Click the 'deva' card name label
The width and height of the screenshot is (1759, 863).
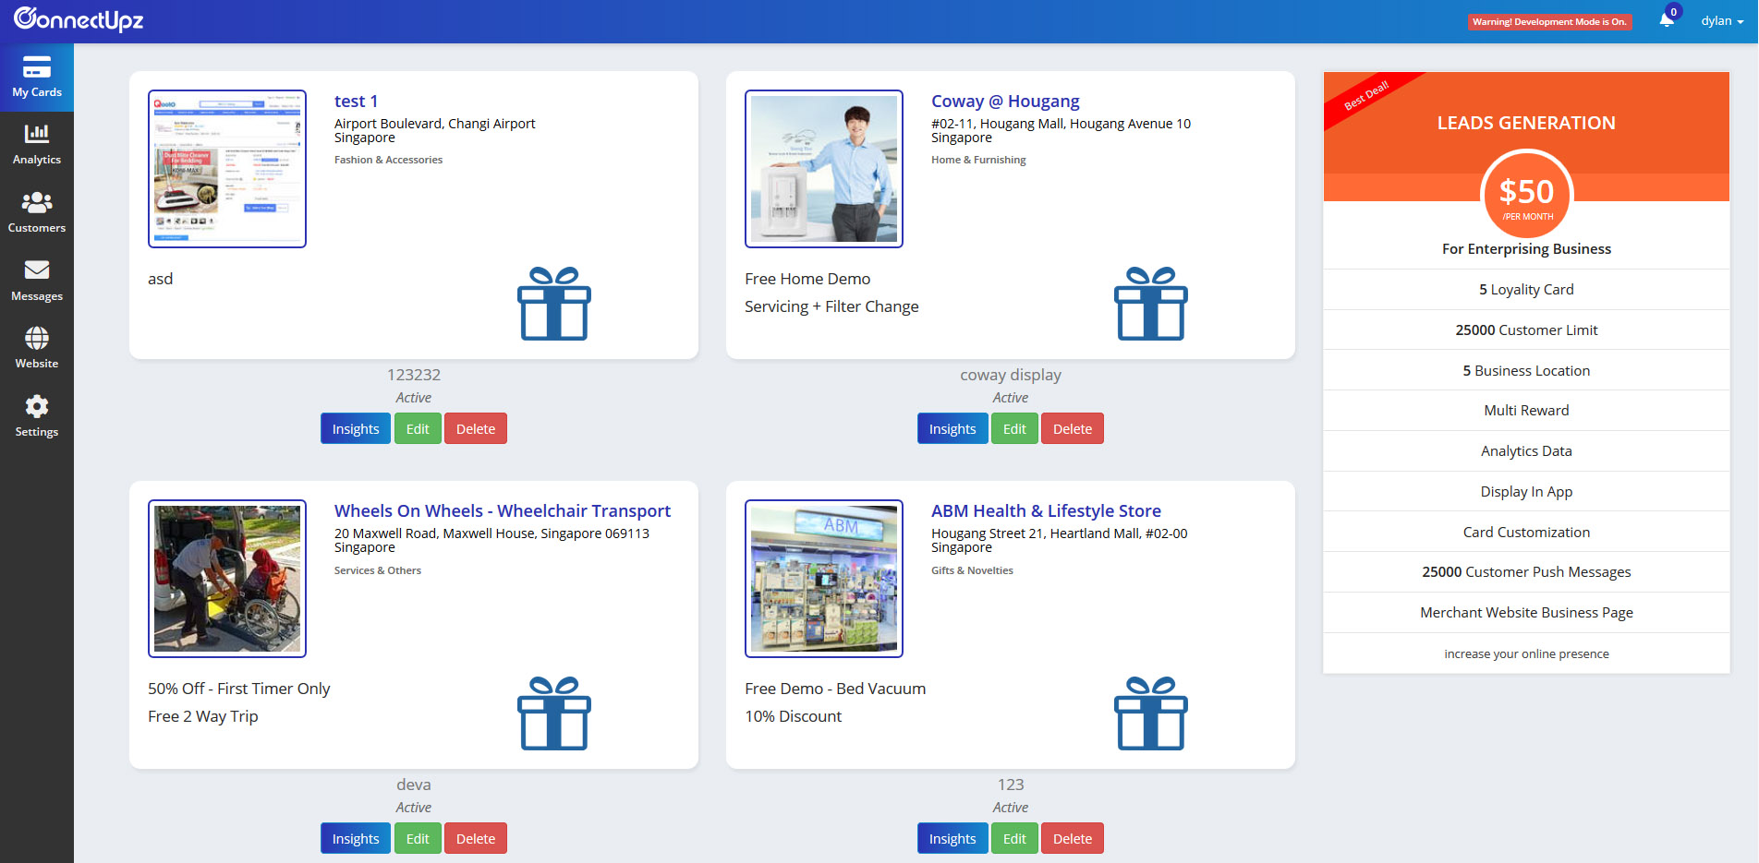coord(414,785)
